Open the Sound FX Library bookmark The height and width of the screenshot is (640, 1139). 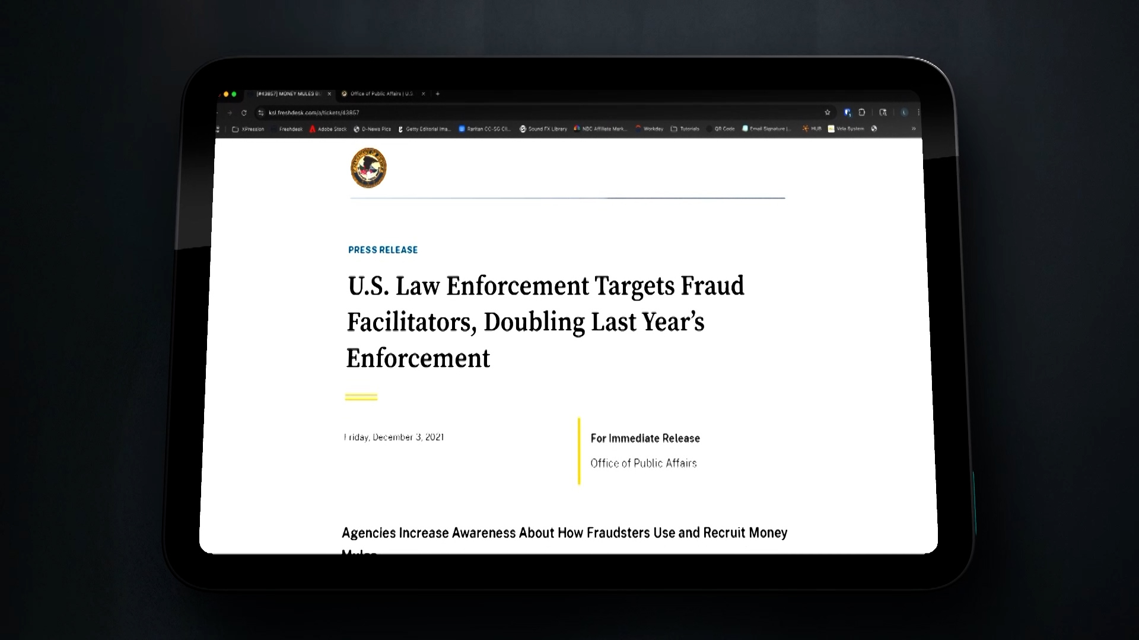(x=543, y=129)
